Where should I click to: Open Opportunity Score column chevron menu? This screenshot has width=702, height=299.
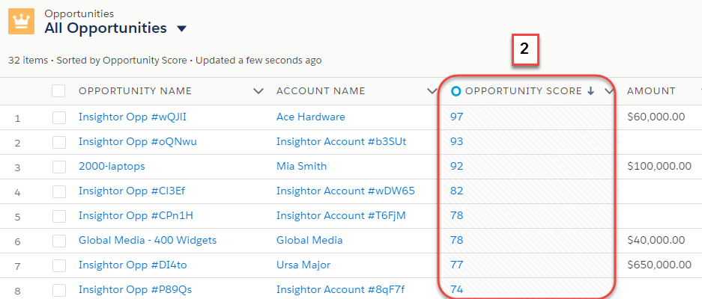coord(608,92)
